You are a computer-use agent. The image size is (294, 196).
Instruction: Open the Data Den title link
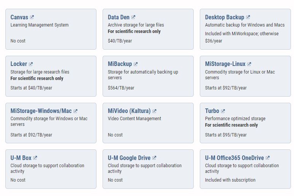[119, 17]
